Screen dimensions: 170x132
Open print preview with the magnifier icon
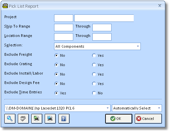[x=10, y=119]
